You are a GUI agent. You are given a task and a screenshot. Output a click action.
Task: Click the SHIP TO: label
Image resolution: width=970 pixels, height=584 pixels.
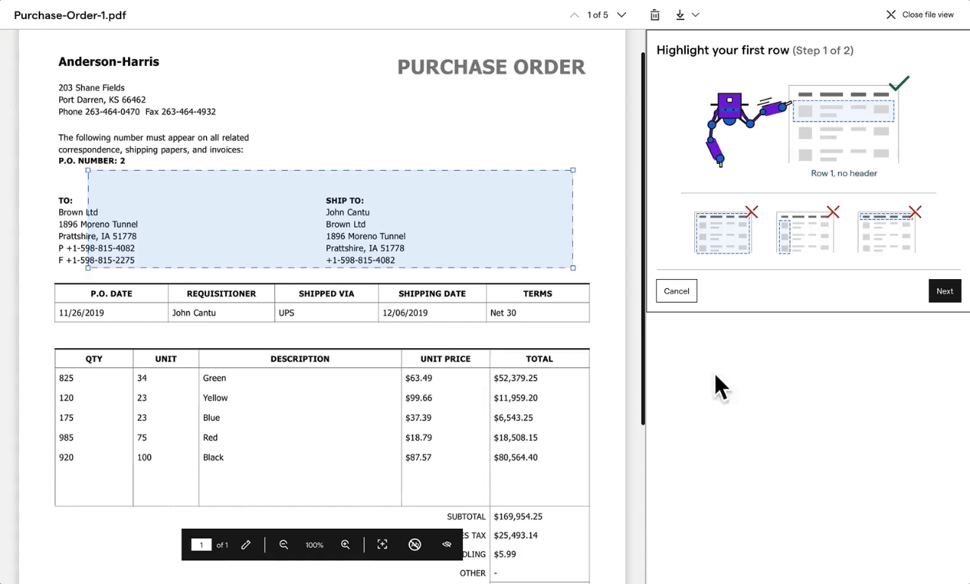[345, 201]
